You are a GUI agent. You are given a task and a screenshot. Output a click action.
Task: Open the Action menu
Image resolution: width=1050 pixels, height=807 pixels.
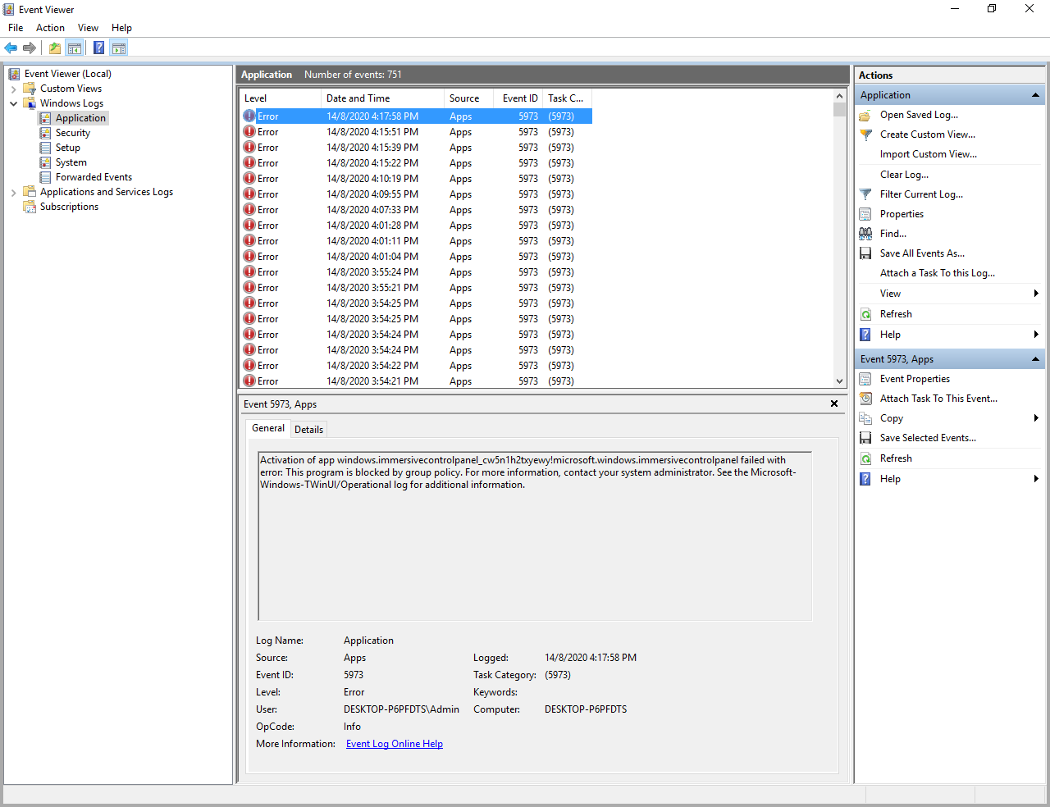click(50, 28)
